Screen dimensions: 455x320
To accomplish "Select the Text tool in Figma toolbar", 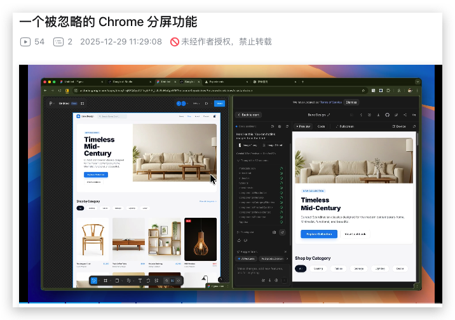I will point(140,281).
